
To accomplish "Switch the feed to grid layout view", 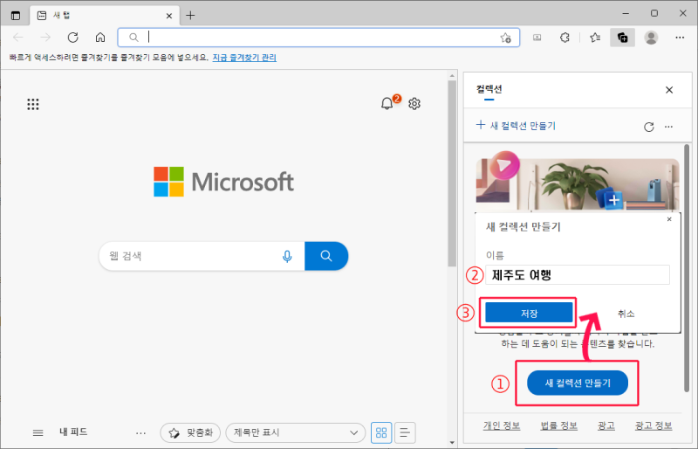I will (381, 432).
